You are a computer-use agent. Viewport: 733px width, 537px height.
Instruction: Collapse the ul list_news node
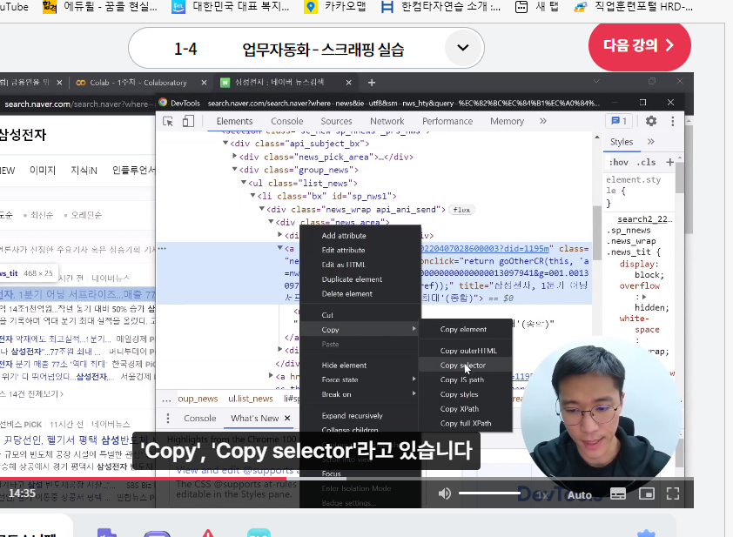coord(244,182)
